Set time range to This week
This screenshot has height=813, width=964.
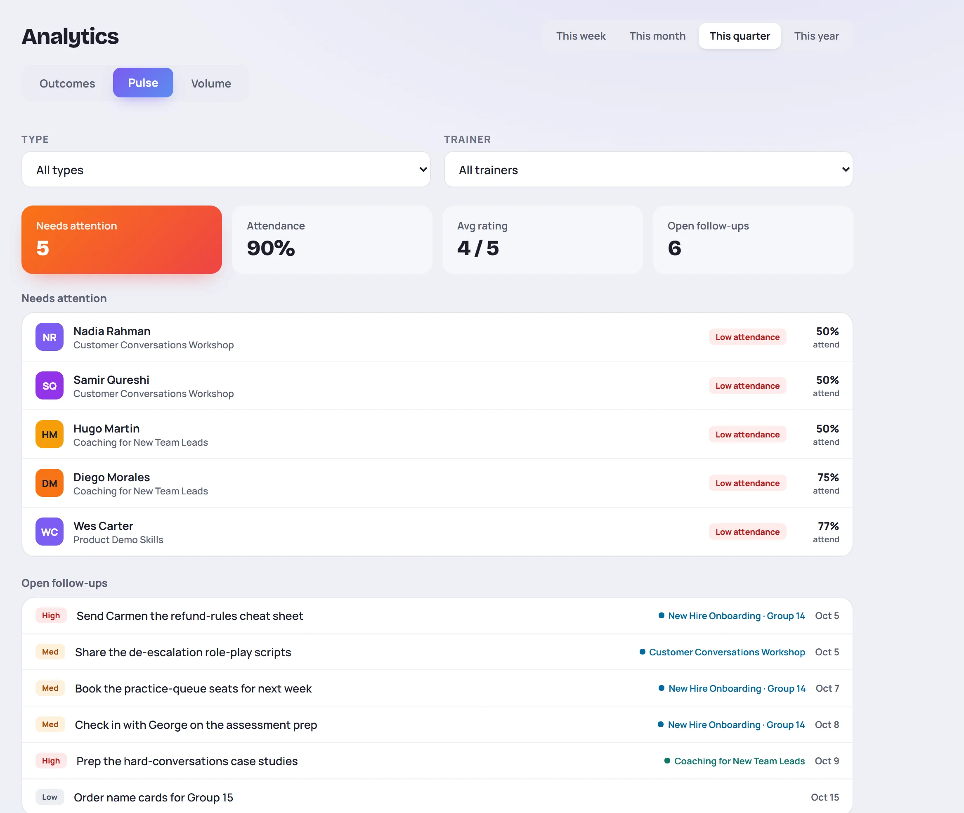point(581,36)
